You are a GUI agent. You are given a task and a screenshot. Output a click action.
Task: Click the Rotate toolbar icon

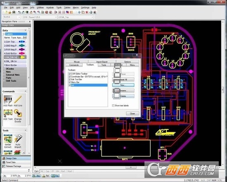(91, 12)
